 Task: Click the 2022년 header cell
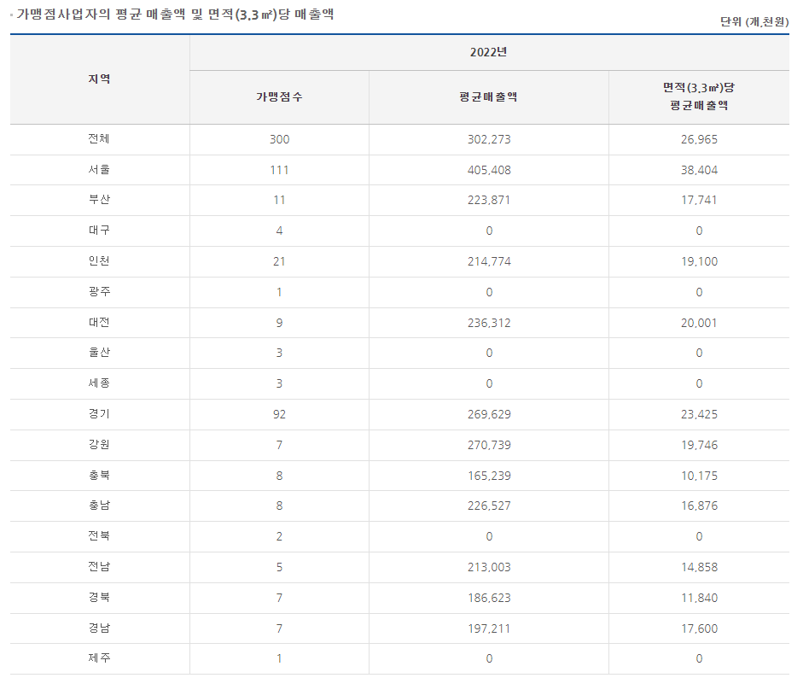(x=488, y=52)
